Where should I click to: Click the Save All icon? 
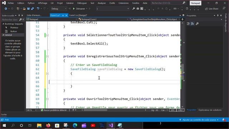point(32,9)
